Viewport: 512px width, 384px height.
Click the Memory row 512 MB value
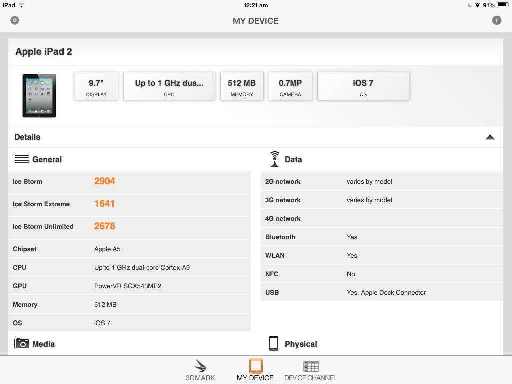[105, 304]
